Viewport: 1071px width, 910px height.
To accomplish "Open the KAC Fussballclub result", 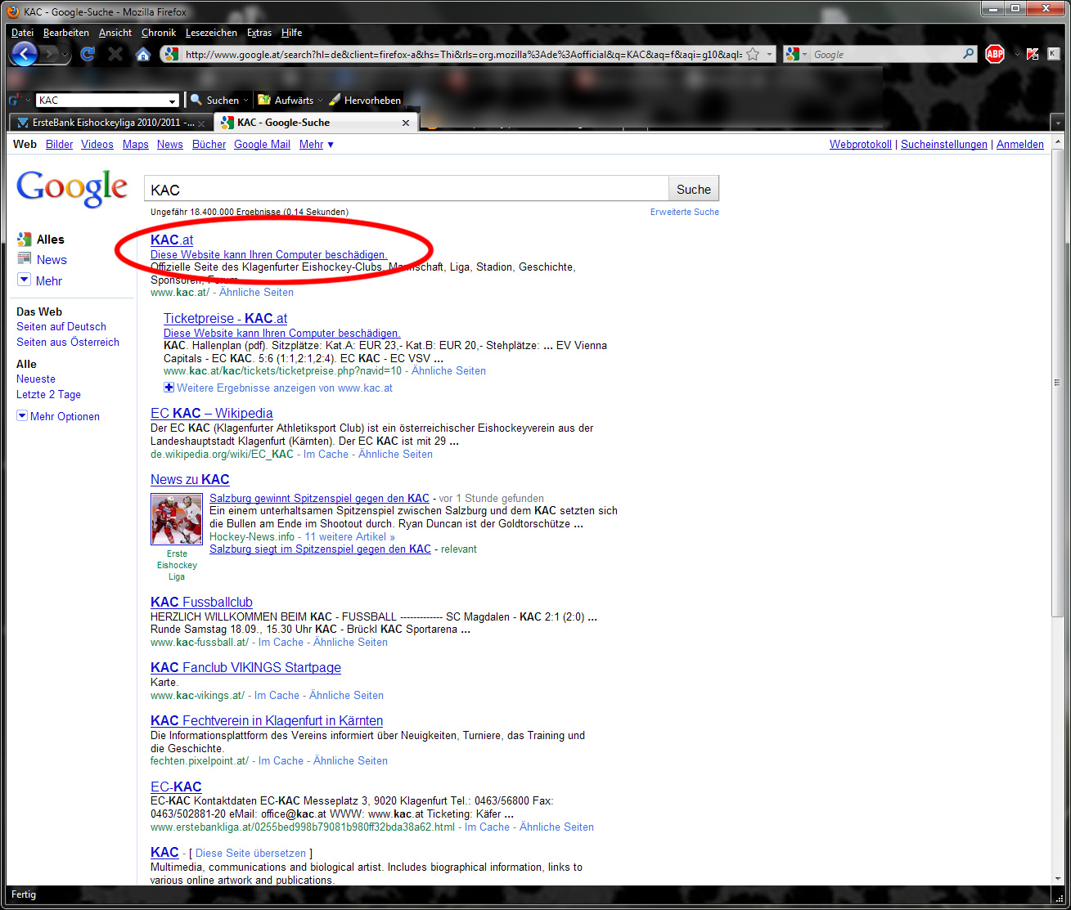I will (x=201, y=602).
